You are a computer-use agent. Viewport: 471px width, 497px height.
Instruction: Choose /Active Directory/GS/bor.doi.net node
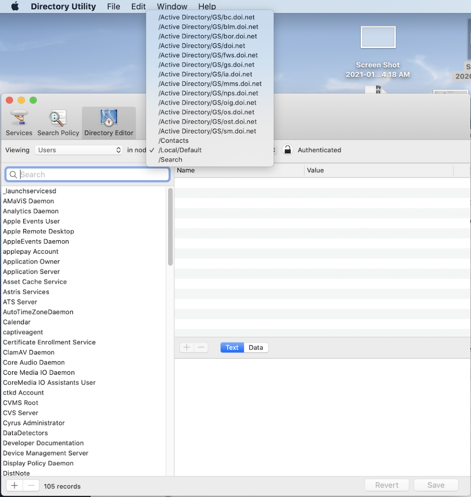pyautogui.click(x=210, y=36)
